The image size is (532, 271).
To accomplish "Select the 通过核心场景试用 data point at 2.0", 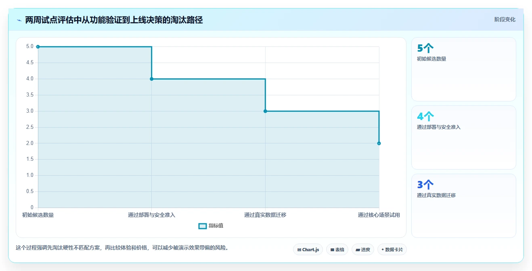I will 379,143.
